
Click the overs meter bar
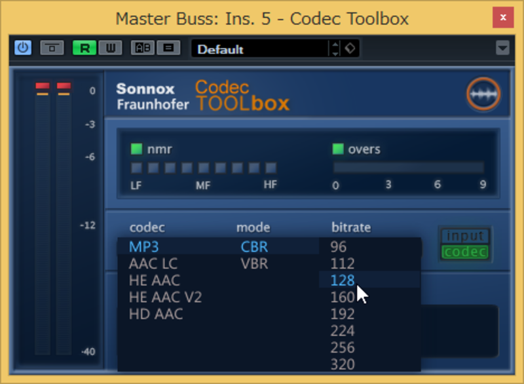coord(408,167)
